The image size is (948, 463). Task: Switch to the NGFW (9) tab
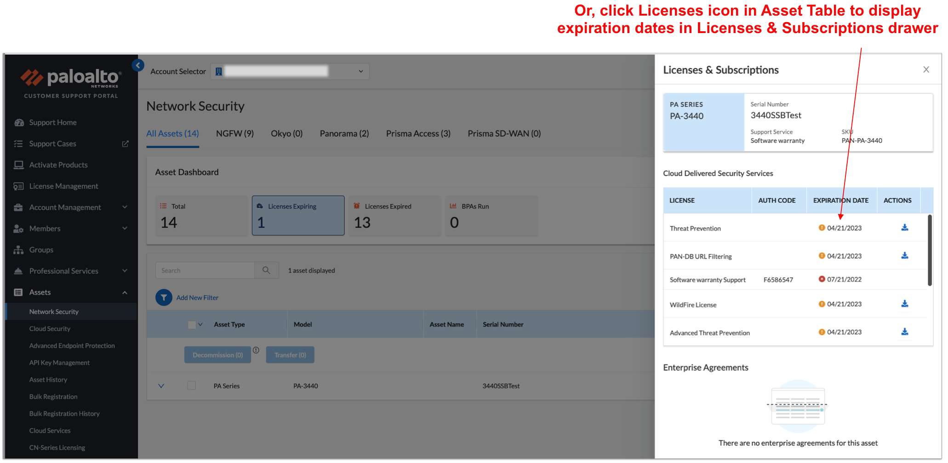[234, 133]
